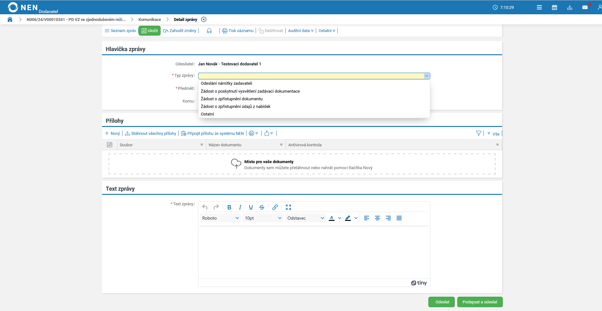Click the download icon in header
The width and height of the screenshot is (602, 311).
[x=570, y=7]
